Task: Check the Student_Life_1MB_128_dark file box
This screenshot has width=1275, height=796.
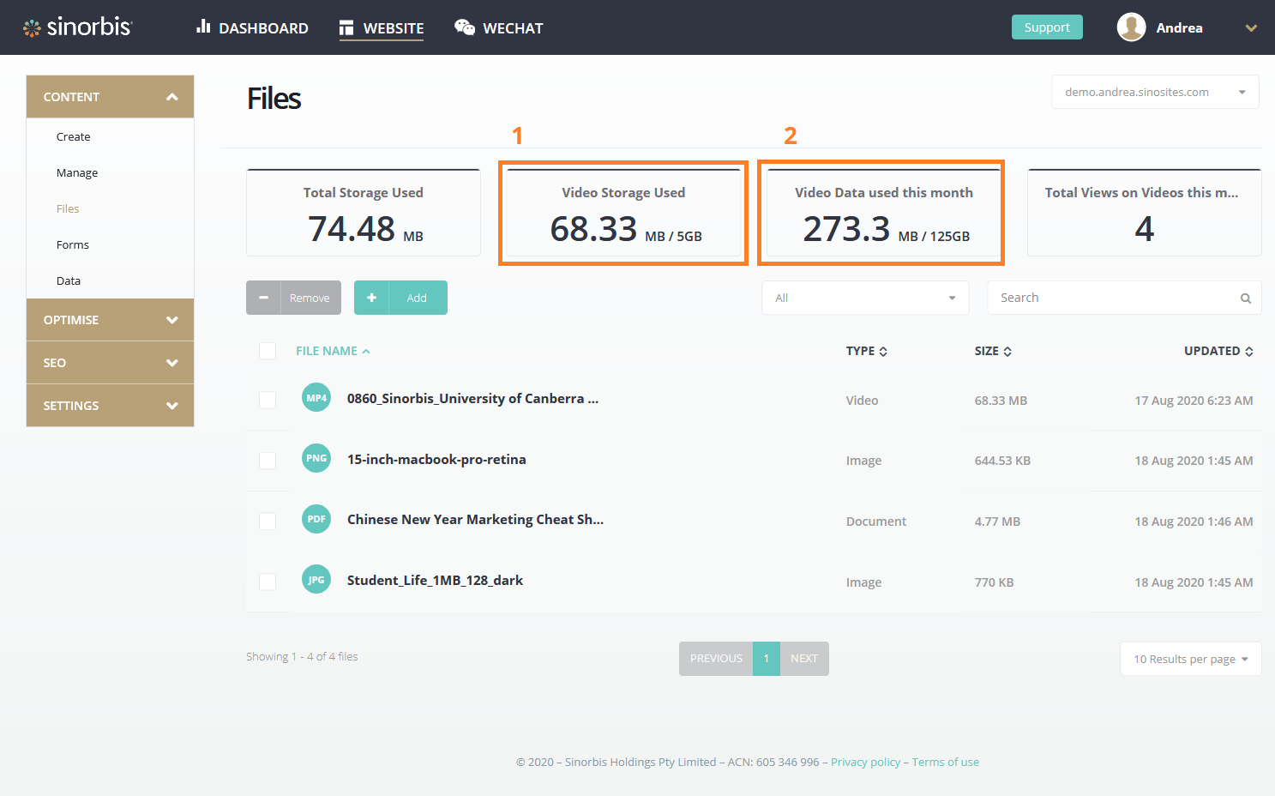Action: click(x=268, y=582)
